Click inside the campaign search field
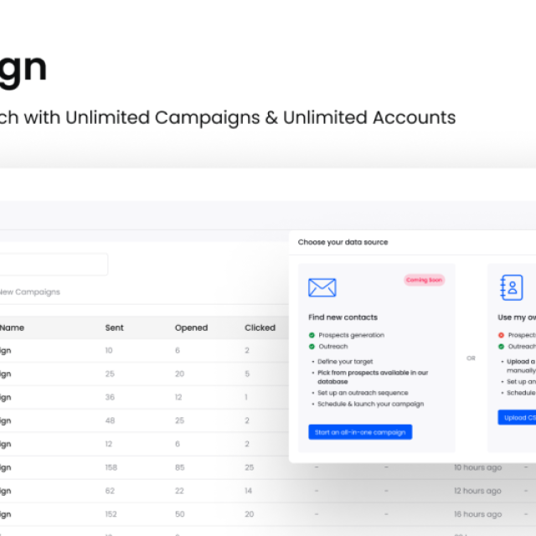This screenshot has width=536, height=536. [x=50, y=265]
